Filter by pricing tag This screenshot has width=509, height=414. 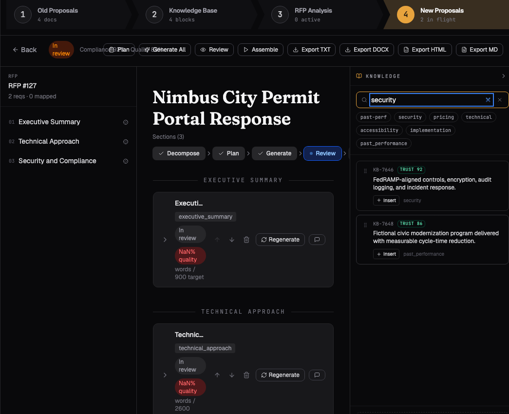(443, 117)
